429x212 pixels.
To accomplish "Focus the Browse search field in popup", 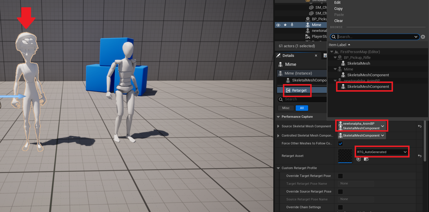I will point(375,37).
